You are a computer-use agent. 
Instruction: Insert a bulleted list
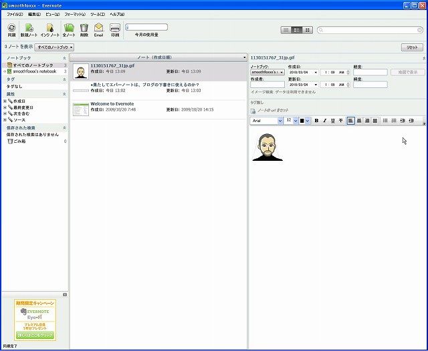tap(385, 120)
